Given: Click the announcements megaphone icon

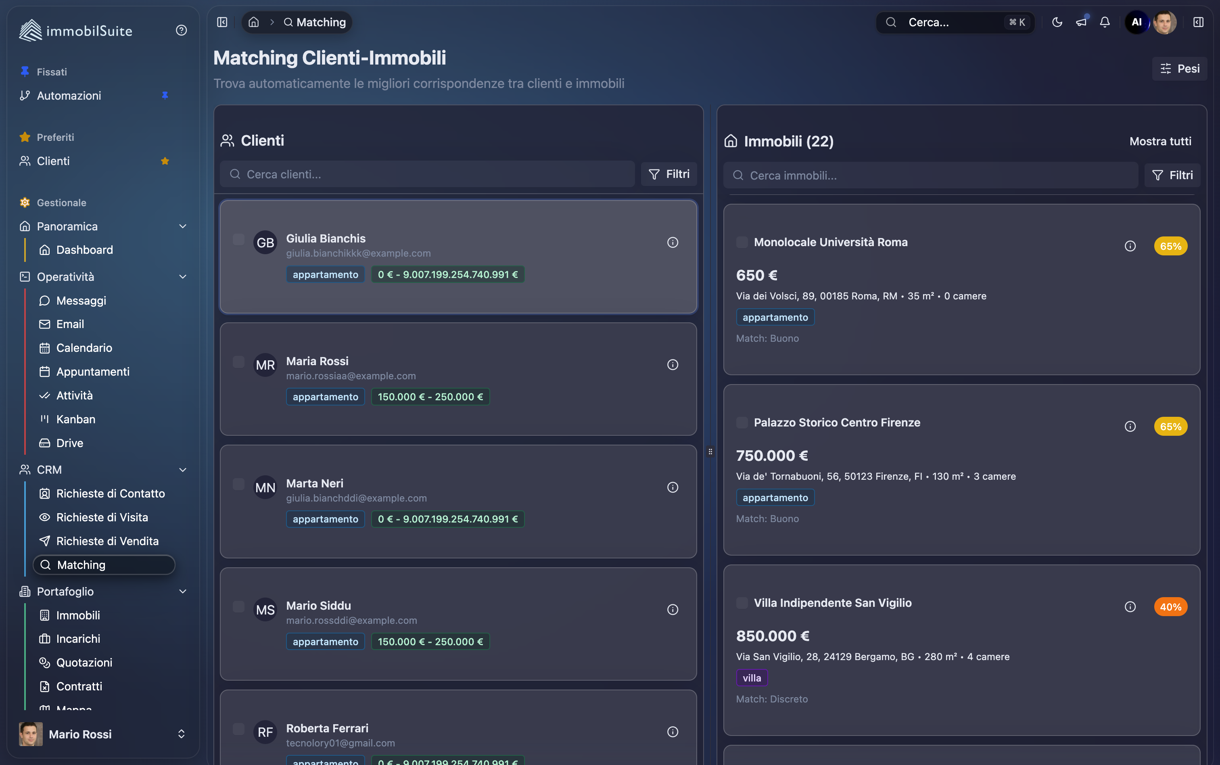Looking at the screenshot, I should 1081,22.
